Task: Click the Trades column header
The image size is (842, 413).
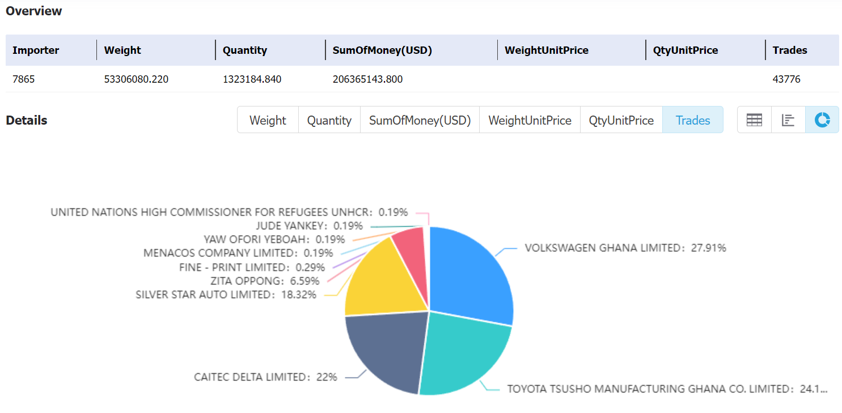Action: point(790,50)
